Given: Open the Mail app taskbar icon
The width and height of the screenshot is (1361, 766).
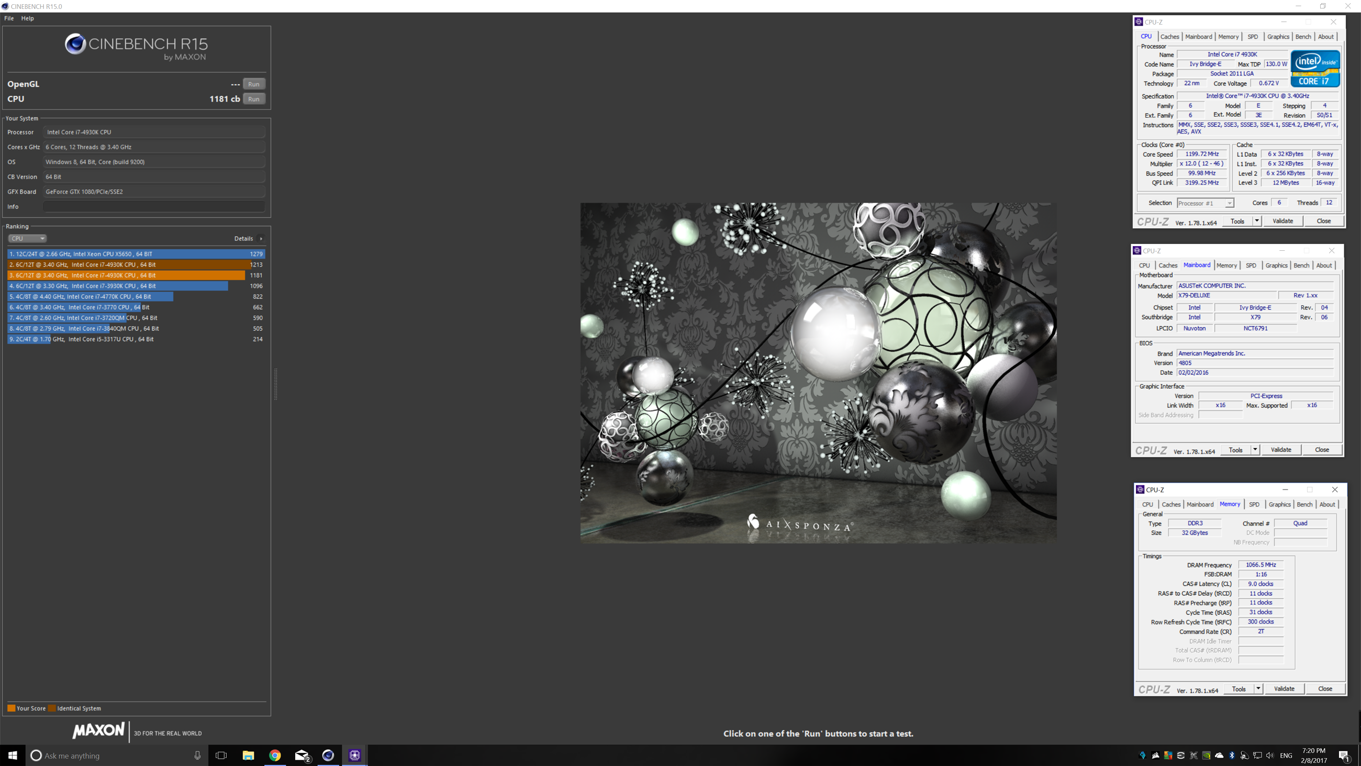Looking at the screenshot, I should tap(302, 756).
